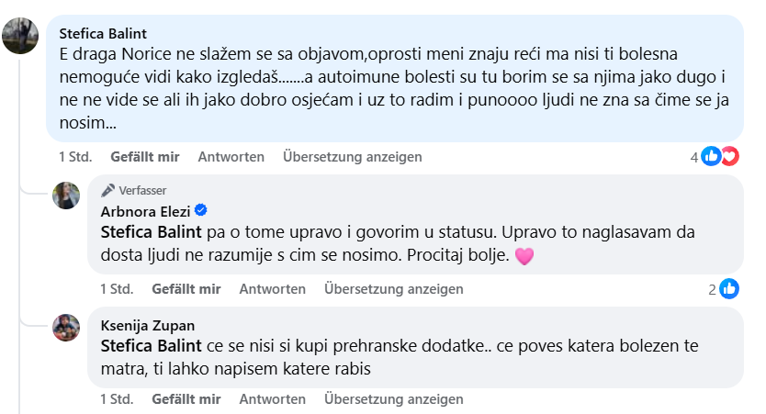Open Arbnora Elezi's profile avatar
The height and width of the screenshot is (414, 766).
[66, 195]
